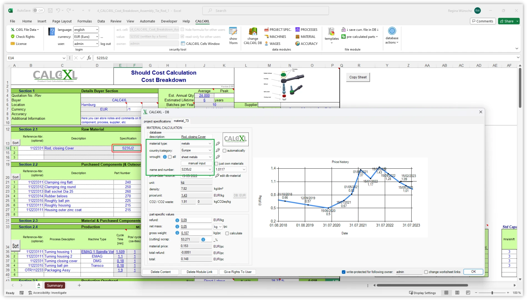Click the info icon next to wrought
The image size is (527, 300).
pos(165,157)
